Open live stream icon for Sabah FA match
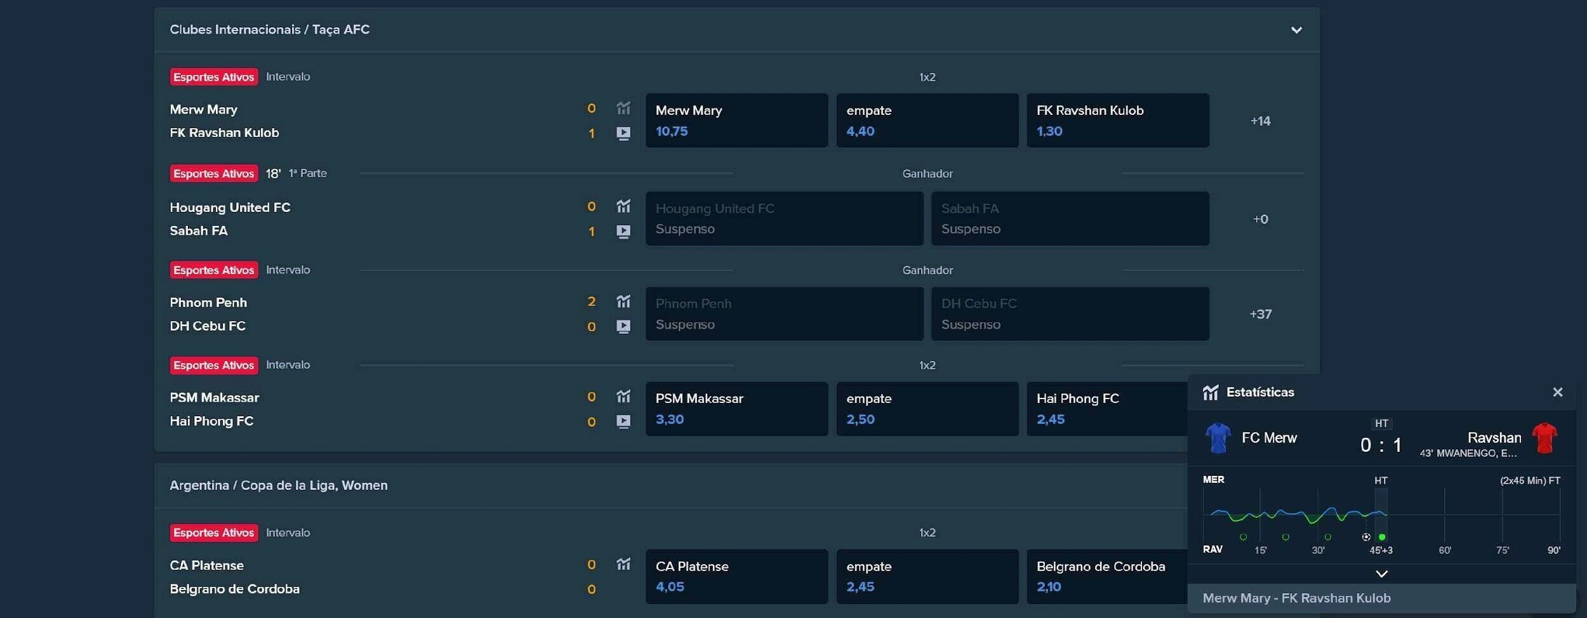 [623, 232]
